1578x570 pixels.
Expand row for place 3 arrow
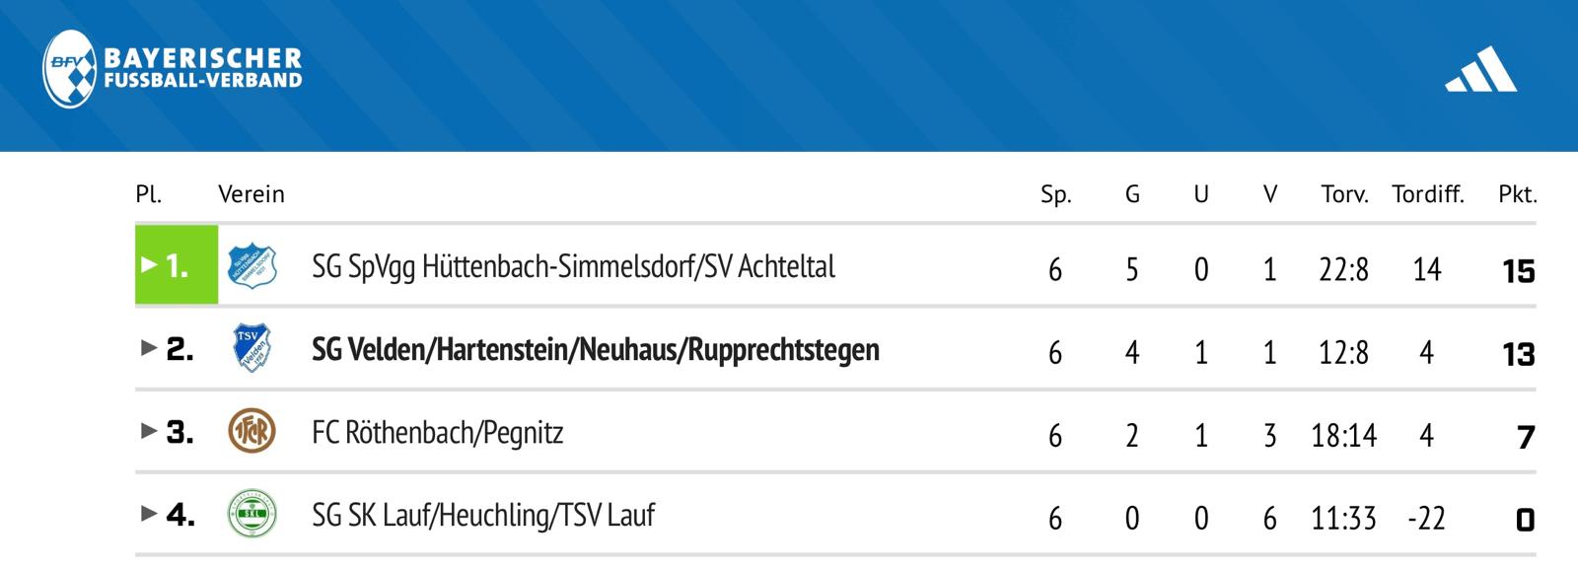(149, 430)
